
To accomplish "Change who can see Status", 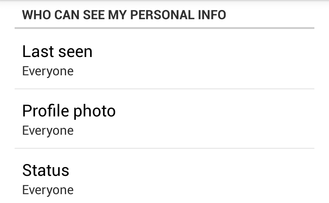I will pos(164,178).
